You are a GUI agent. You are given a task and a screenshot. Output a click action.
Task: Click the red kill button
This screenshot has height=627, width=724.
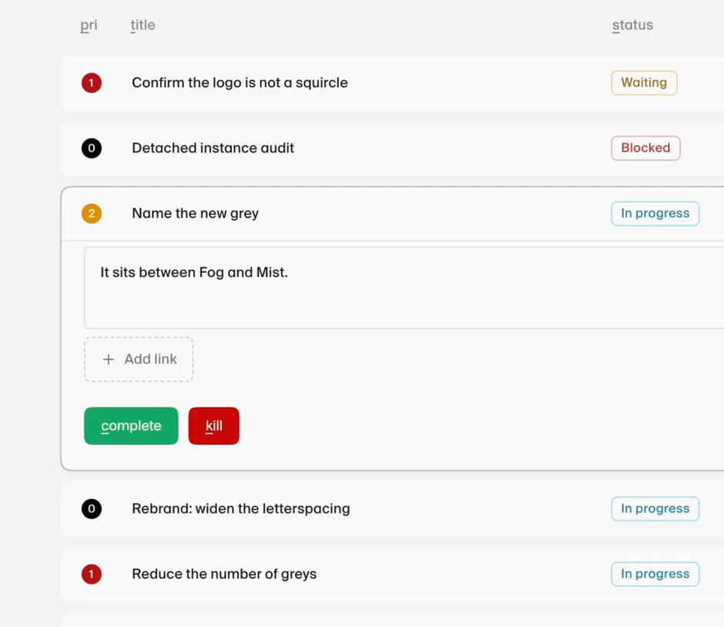point(214,426)
